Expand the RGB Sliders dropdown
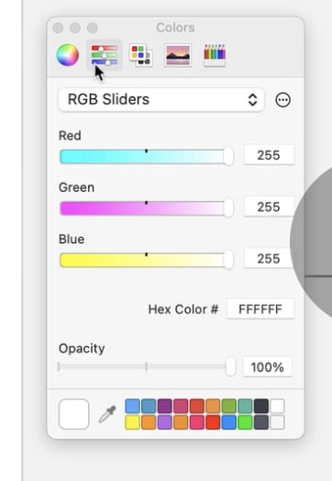This screenshot has width=332, height=481. (x=160, y=100)
